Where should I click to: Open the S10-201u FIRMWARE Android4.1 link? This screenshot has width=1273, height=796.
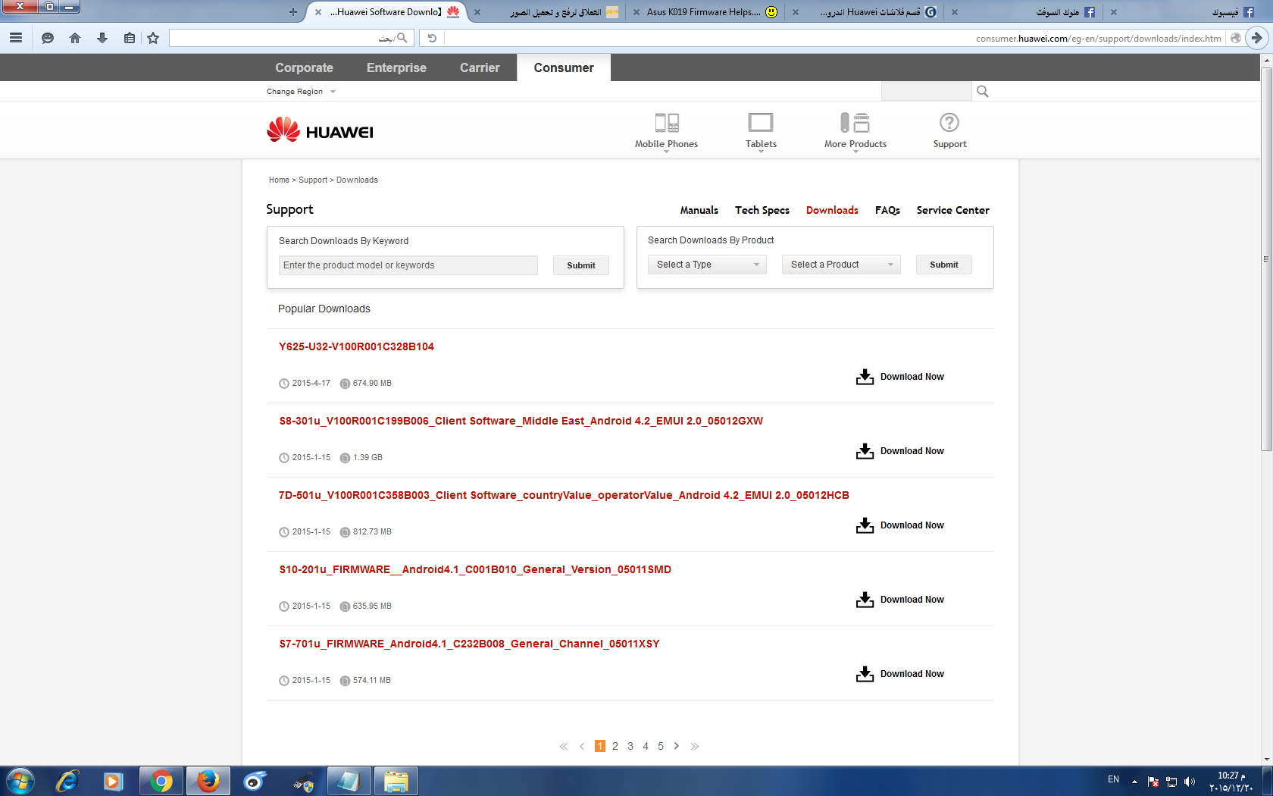coord(475,569)
